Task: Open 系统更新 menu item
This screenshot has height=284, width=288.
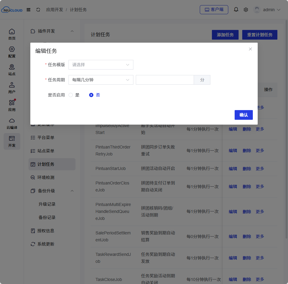Action: tap(46, 244)
